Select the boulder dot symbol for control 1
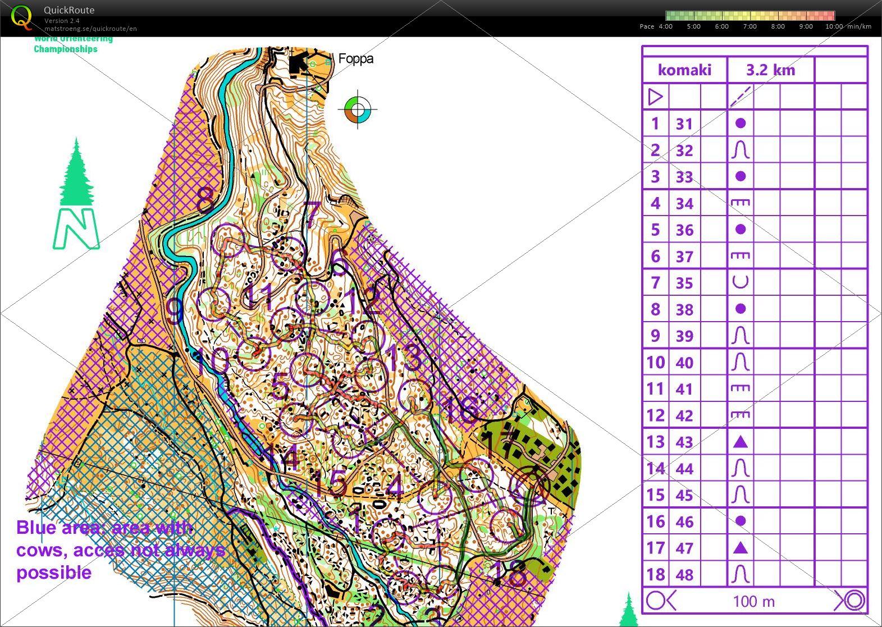Screen dimensions: 882x627 tap(741, 123)
